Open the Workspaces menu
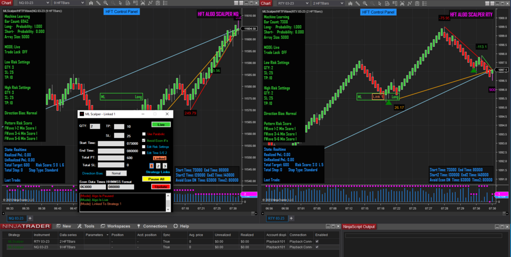Image resolution: width=511 pixels, height=257 pixels. pyautogui.click(x=115, y=226)
